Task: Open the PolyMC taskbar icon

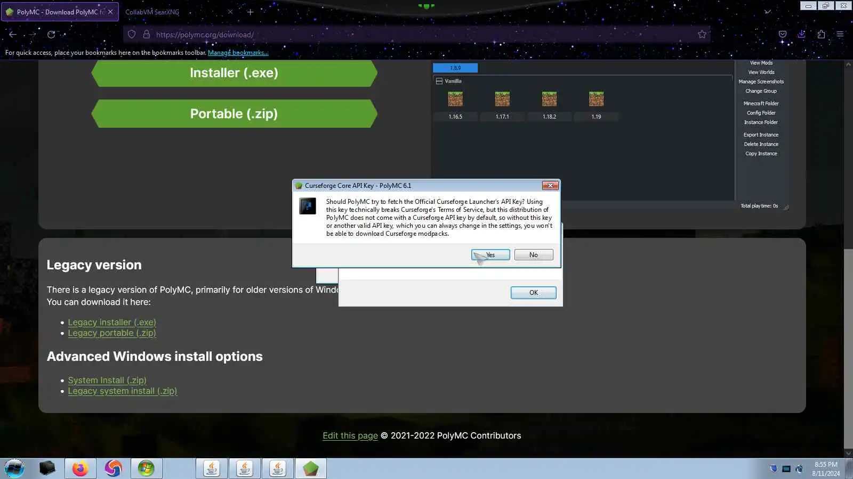Action: pos(311,468)
